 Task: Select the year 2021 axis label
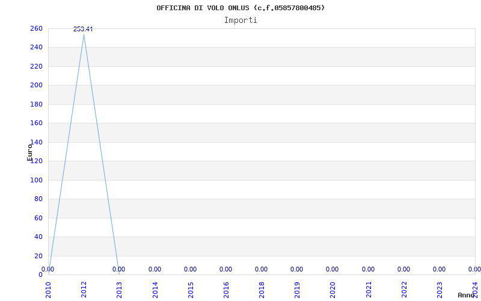(369, 290)
